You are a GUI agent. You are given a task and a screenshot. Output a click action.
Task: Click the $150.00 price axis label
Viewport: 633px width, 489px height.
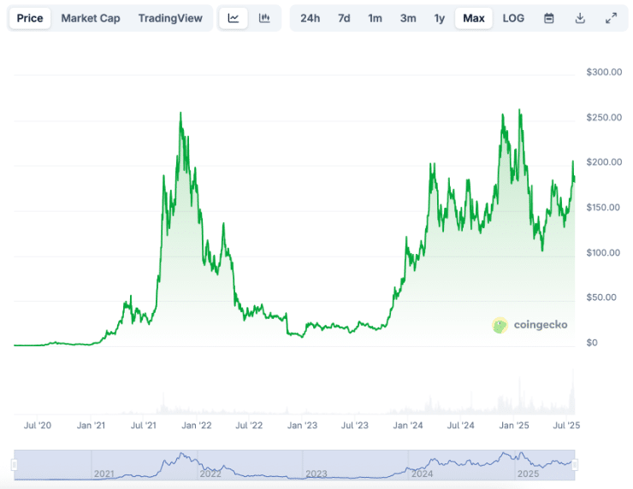click(x=603, y=208)
